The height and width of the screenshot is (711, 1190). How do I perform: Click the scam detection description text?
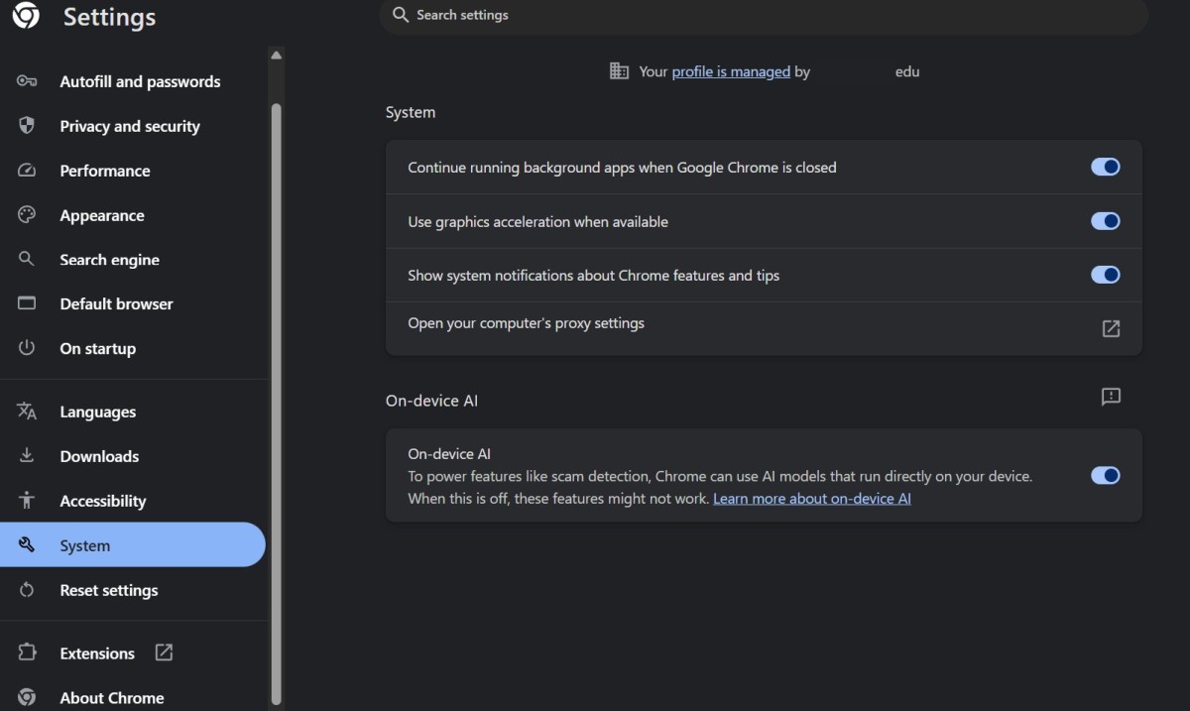720,487
